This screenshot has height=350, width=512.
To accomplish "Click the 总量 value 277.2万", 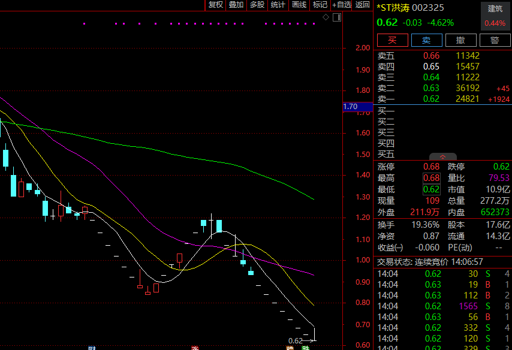I will (495, 201).
